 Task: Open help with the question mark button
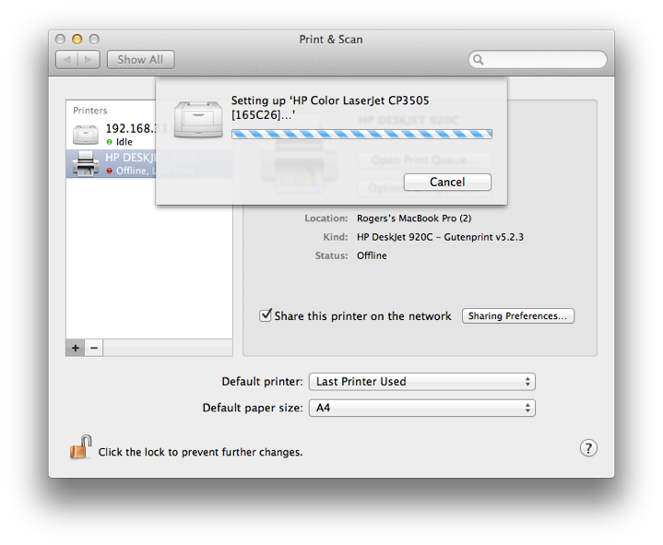(x=588, y=448)
